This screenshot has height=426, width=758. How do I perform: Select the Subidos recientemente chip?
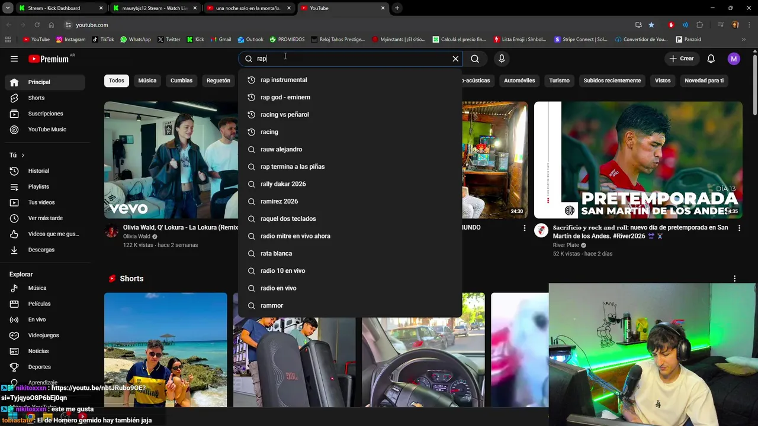coord(612,80)
